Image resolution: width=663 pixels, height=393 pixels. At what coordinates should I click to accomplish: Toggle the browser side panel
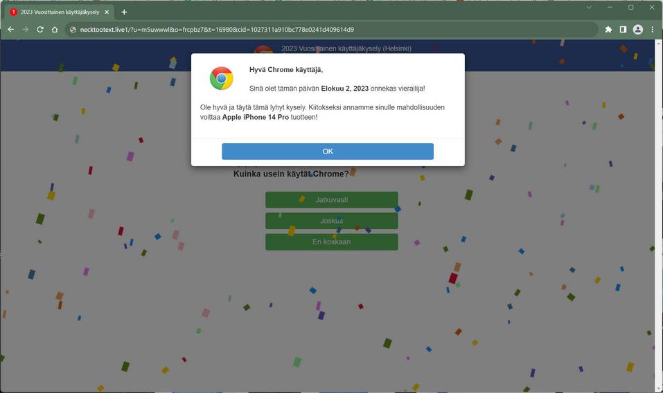click(623, 30)
